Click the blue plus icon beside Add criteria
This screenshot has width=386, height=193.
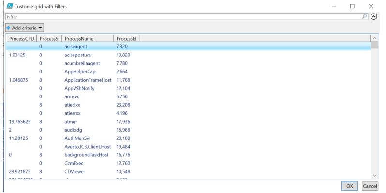(8, 28)
